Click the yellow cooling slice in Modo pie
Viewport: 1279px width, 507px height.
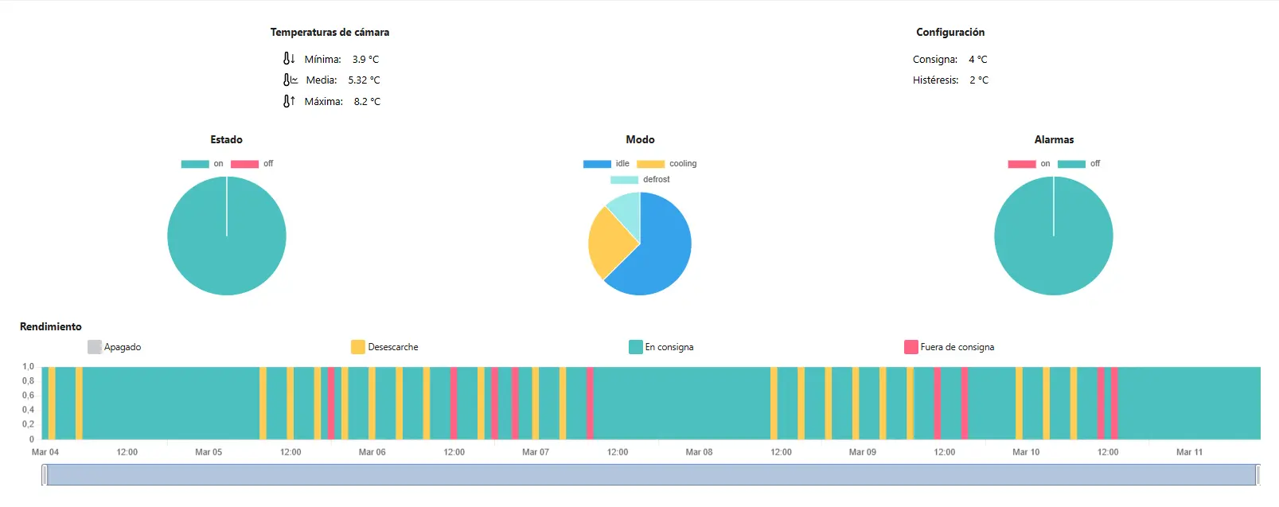pyautogui.click(x=607, y=240)
